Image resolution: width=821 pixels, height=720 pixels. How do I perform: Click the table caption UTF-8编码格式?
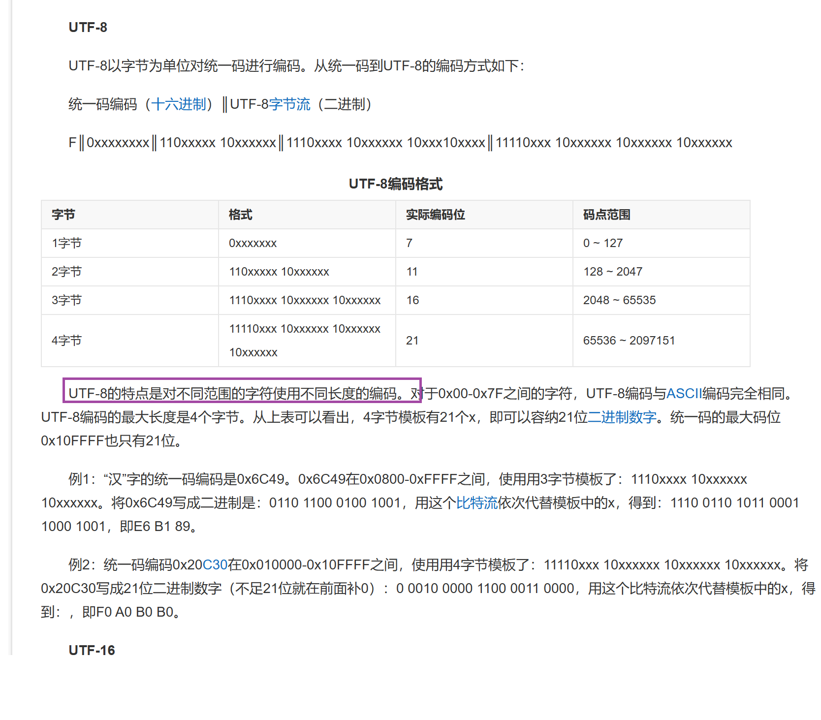pos(396,184)
